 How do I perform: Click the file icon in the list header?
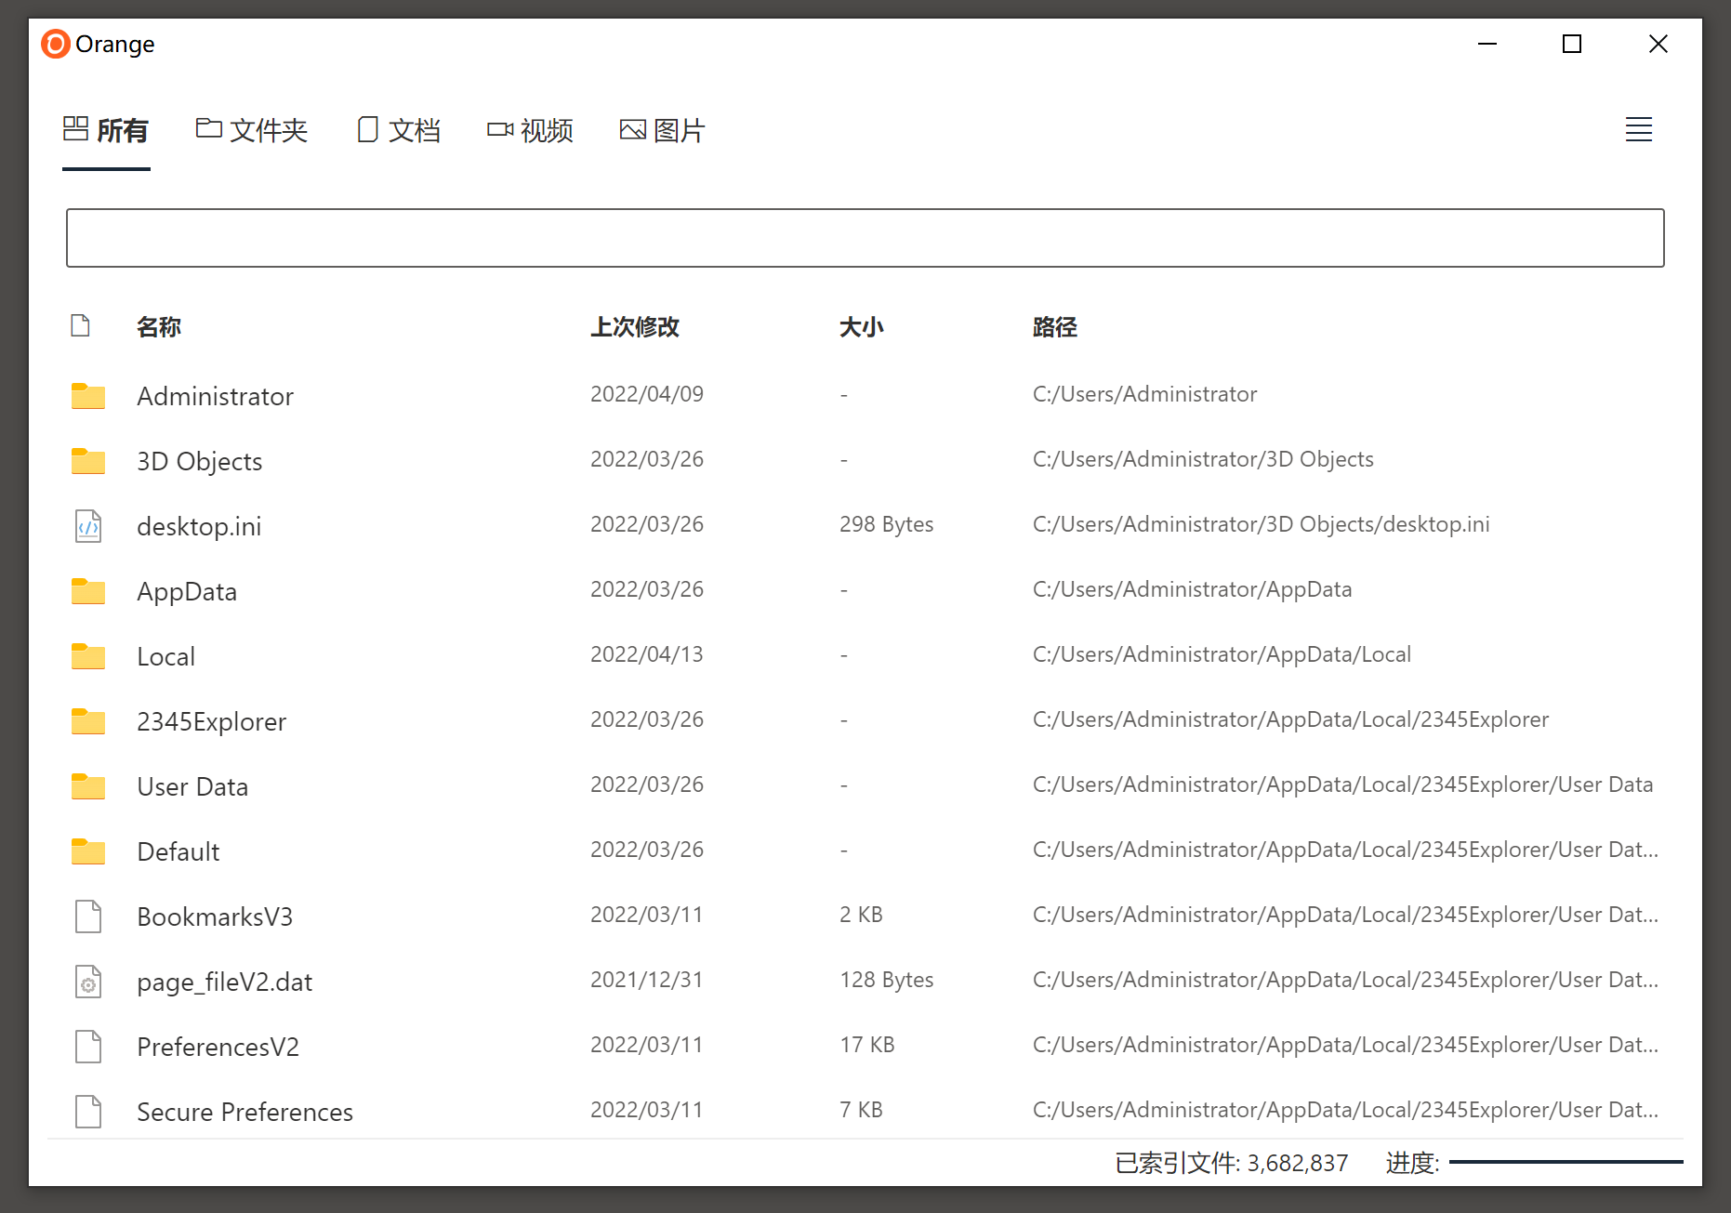coord(80,326)
